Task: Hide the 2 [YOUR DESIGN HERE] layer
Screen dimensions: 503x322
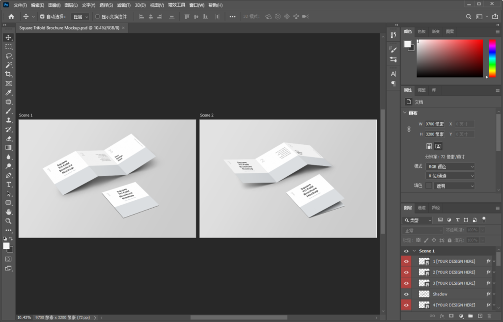Action: pyautogui.click(x=406, y=272)
